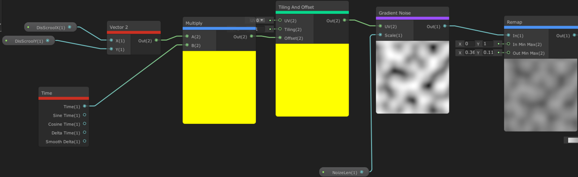
Task: Click the Gradient Noise preview image
Action: click(412, 77)
